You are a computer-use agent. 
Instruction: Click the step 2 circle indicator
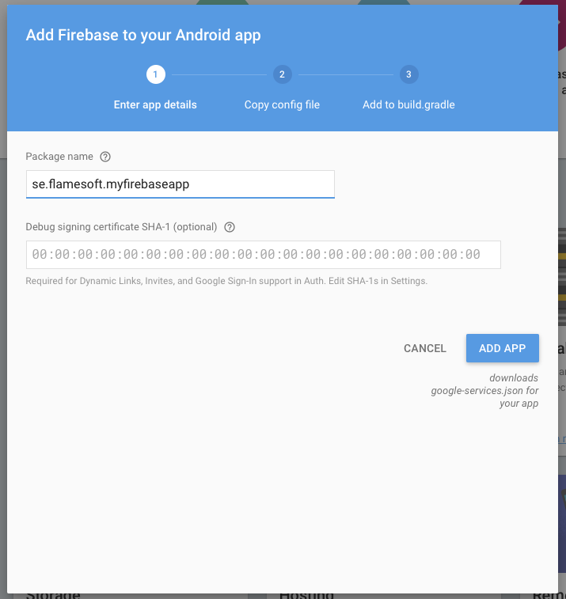point(282,74)
